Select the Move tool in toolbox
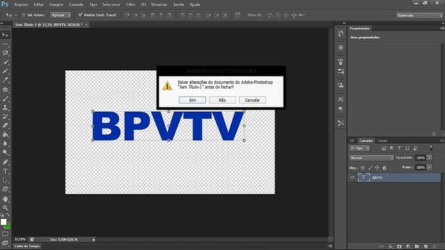This screenshot has width=445, height=250. (5, 35)
